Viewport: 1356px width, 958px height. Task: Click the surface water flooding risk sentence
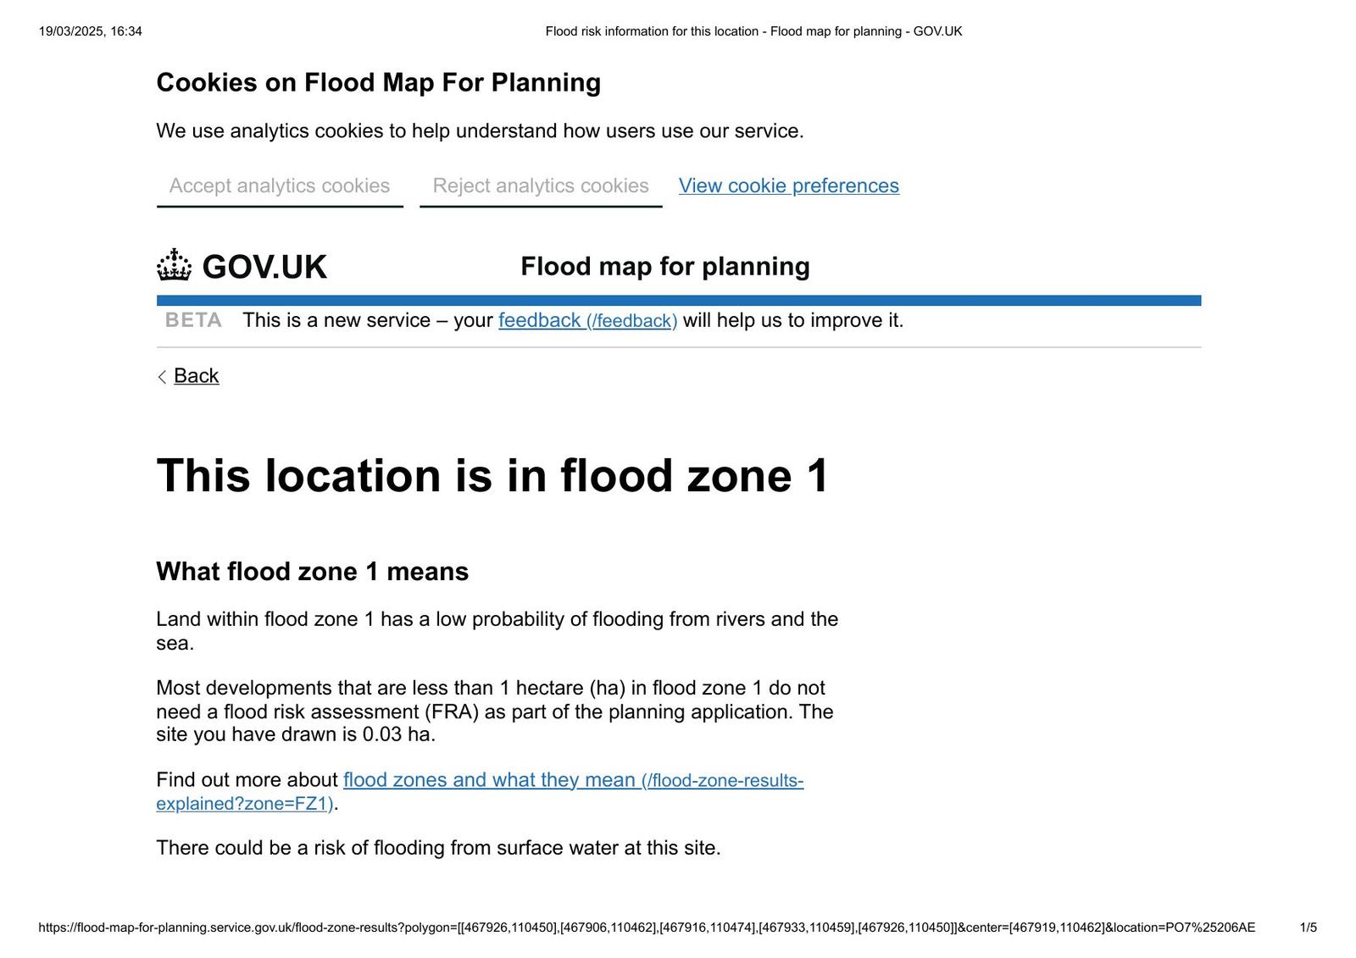(438, 848)
